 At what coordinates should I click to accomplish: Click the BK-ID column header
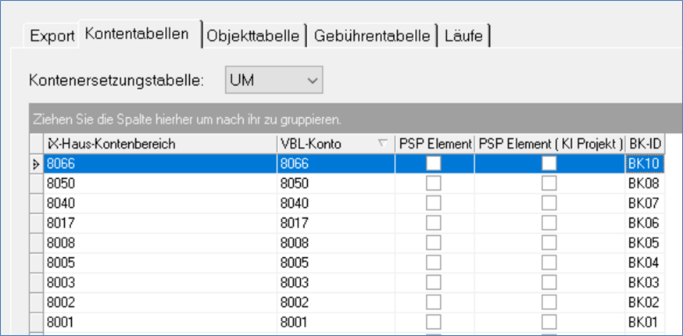[x=645, y=144]
